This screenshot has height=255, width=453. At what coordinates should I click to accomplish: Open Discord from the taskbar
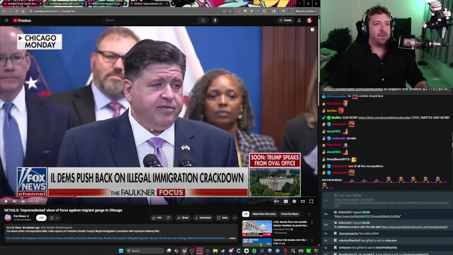pos(231,251)
